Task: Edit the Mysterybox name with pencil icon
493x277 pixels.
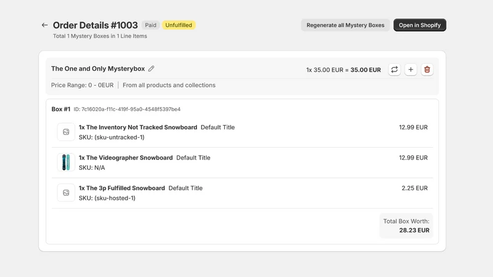Action: 151,69
